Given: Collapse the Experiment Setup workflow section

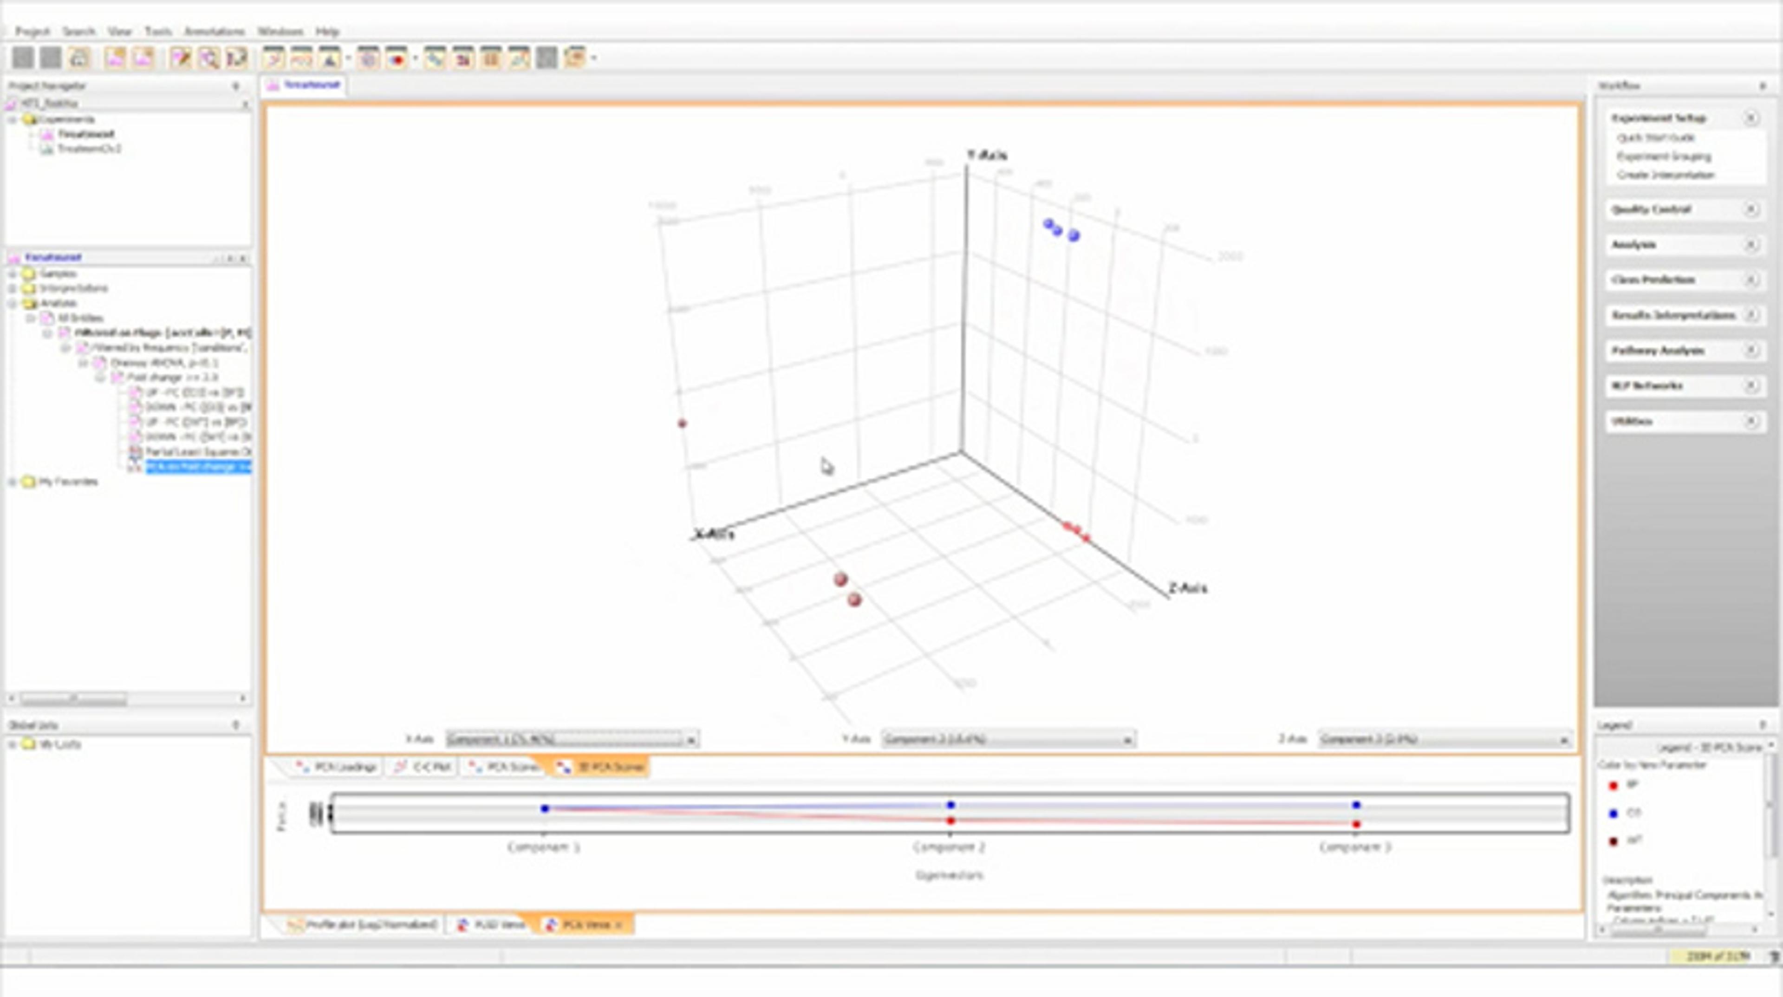Looking at the screenshot, I should click(x=1750, y=118).
